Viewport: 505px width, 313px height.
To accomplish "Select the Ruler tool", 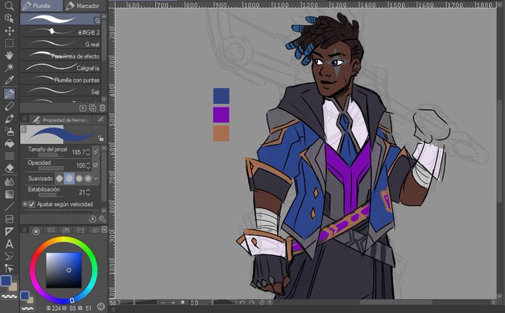I will click(x=9, y=231).
